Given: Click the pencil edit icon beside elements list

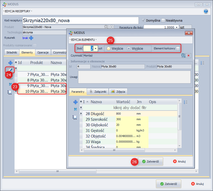Looking at the screenshot, I should click(10, 70).
